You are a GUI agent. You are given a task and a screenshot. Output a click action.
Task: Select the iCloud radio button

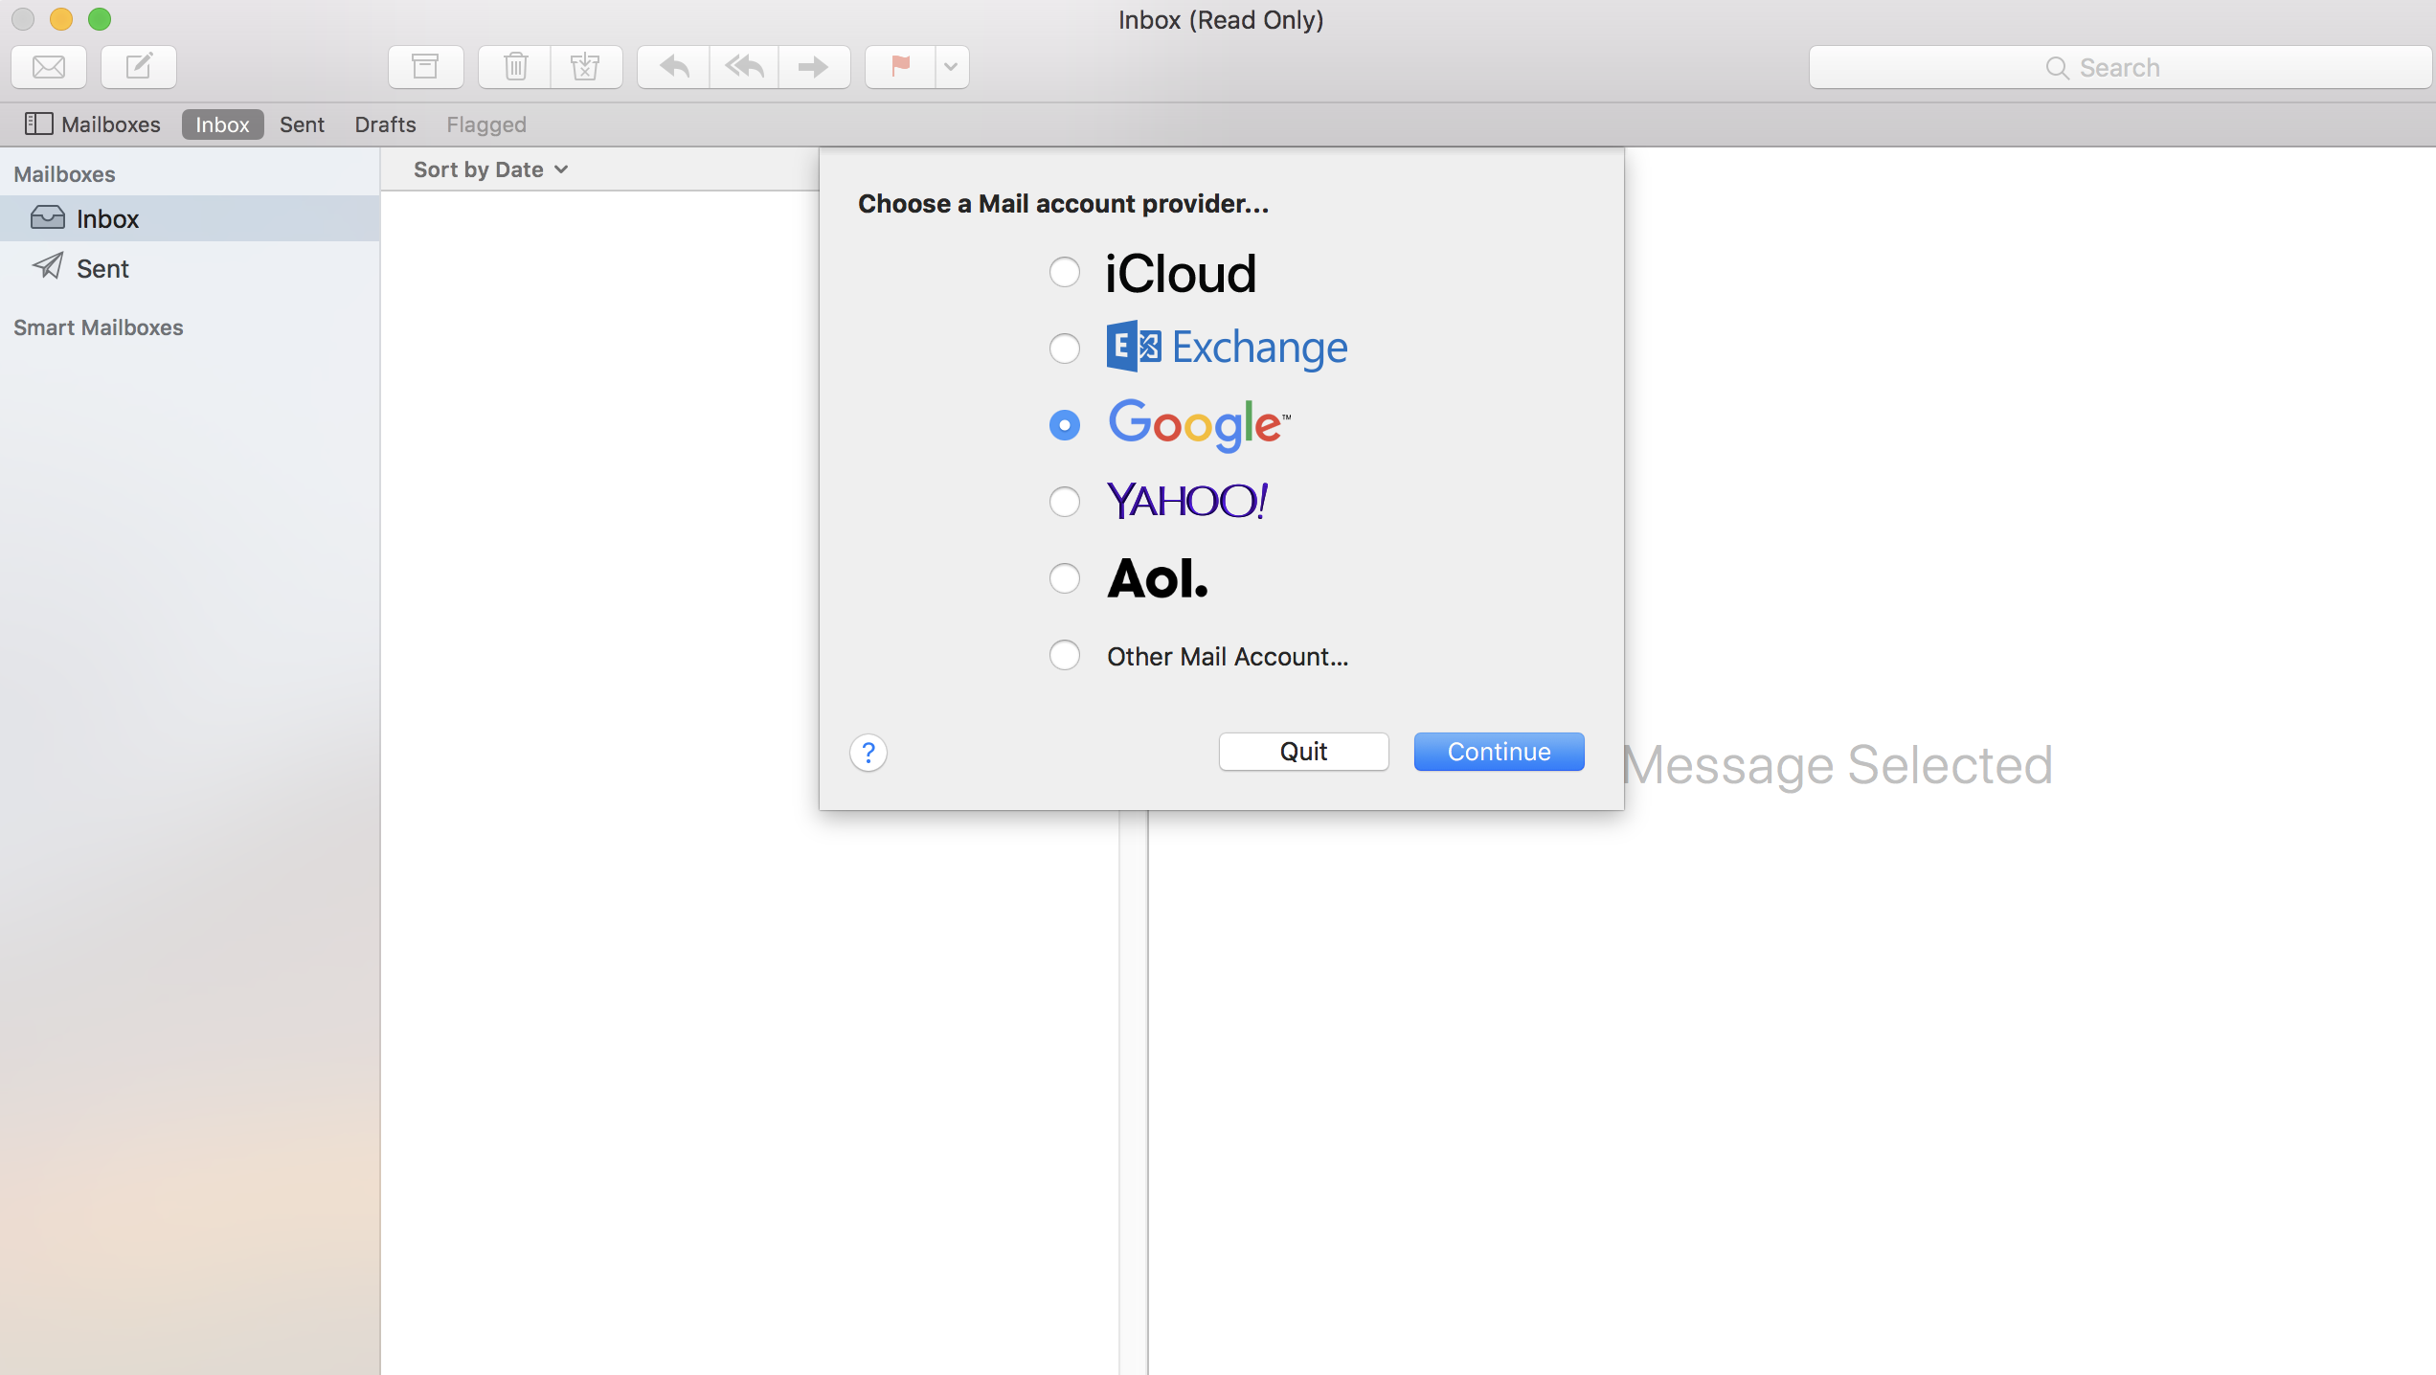point(1064,272)
